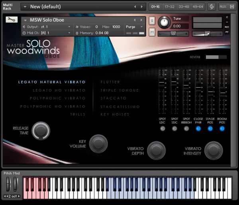Viewport: 239px width, 205px height.
Task: Disable the Stage Pos microphone
Action: tap(210, 129)
